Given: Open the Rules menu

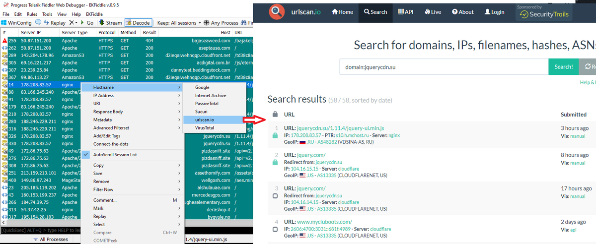Looking at the screenshot, I should pyautogui.click(x=32, y=14).
